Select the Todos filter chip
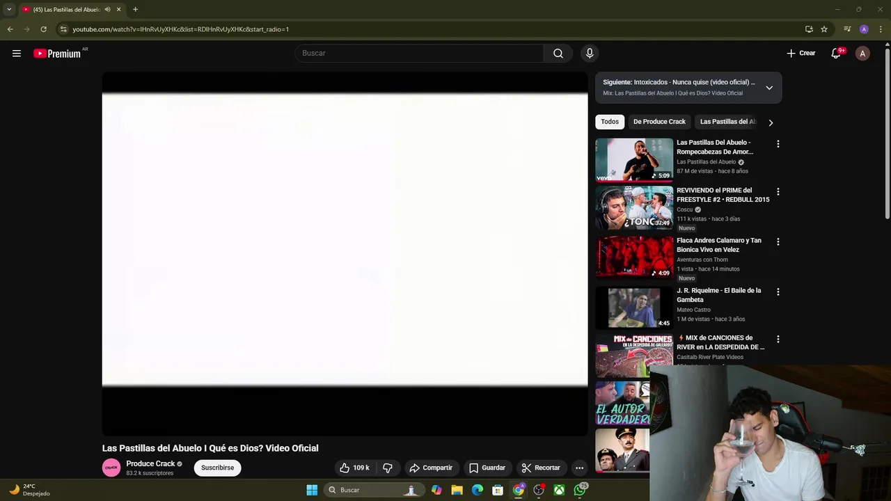Image resolution: width=891 pixels, height=501 pixels. 610,122
